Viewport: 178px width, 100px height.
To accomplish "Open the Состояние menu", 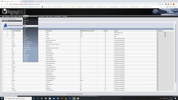I will (x=41, y=16).
